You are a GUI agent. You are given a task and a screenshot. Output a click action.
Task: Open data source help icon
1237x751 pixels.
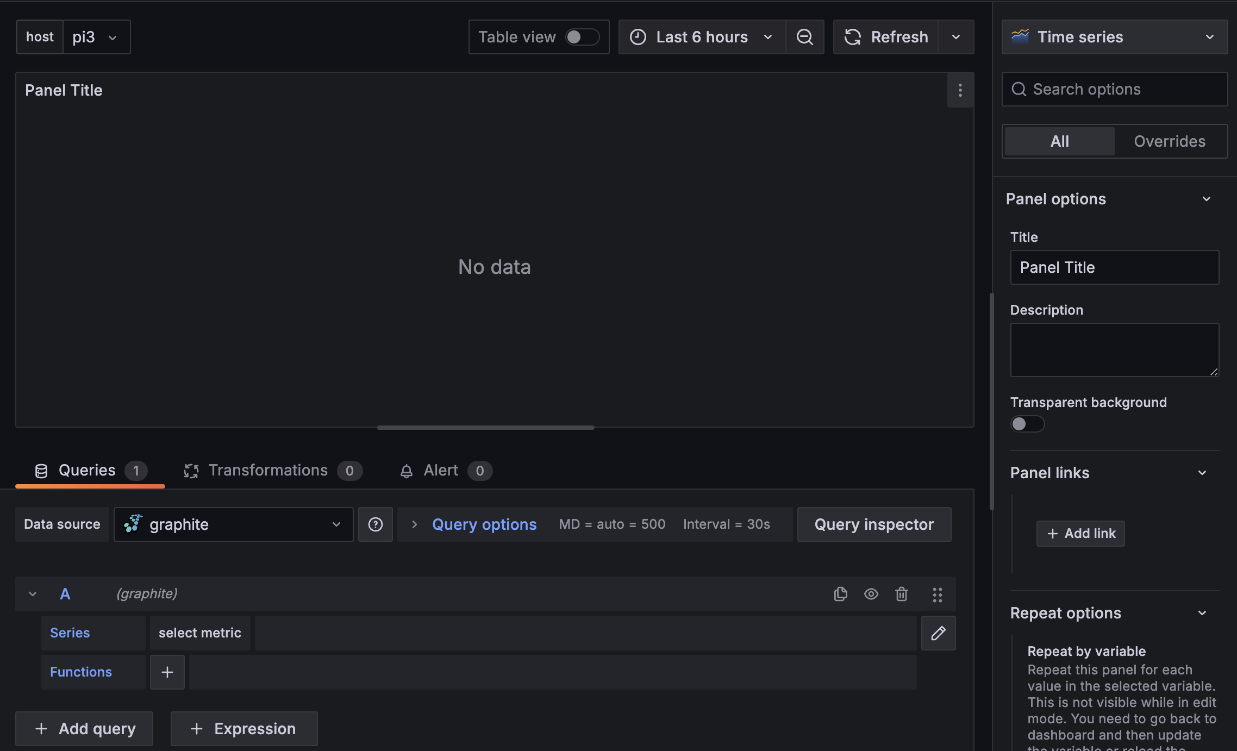(x=375, y=524)
